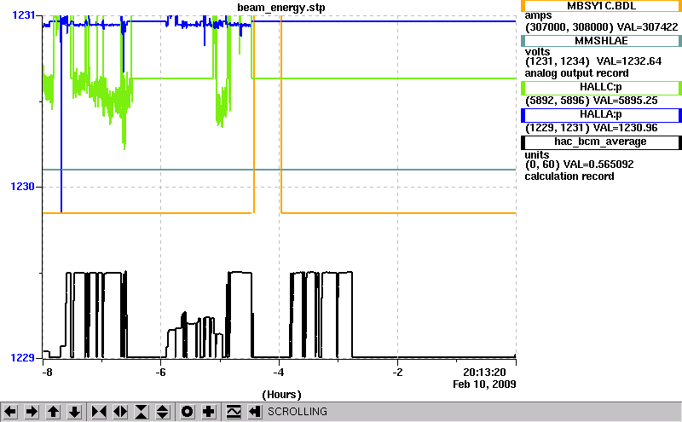Select the HALLA:p curve legend
The height and width of the screenshot is (422, 682).
[602, 115]
